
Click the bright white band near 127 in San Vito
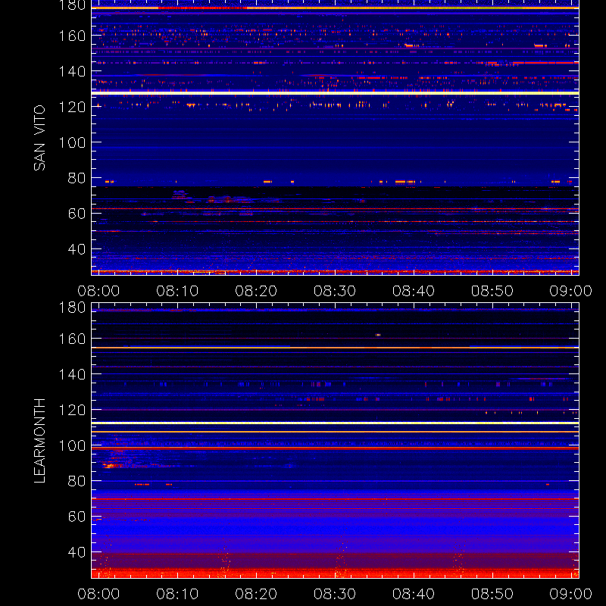(x=335, y=93)
